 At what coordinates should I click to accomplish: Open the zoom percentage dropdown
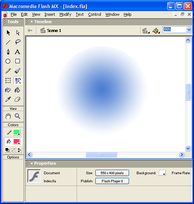pos(189,30)
